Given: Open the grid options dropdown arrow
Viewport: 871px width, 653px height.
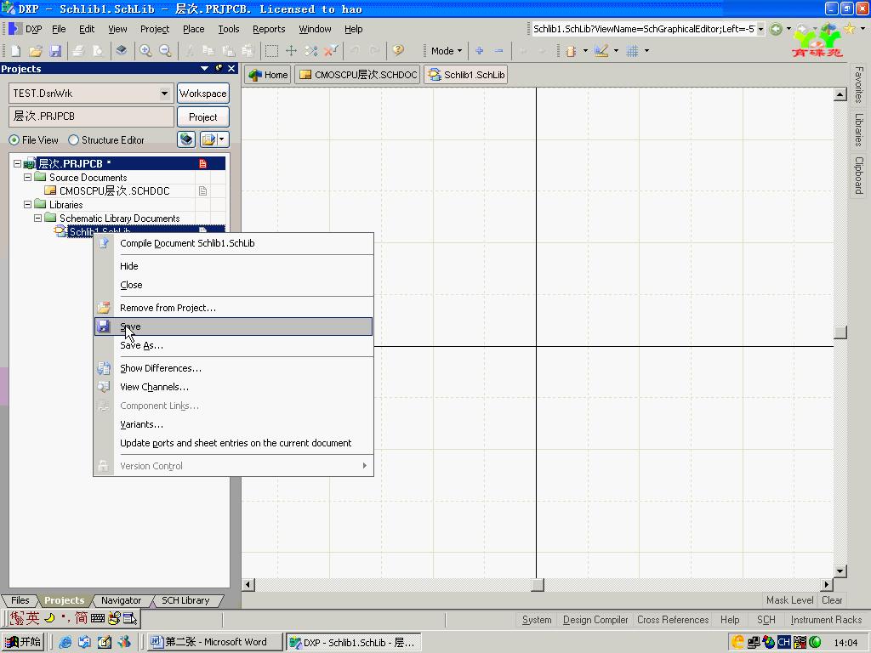Looking at the screenshot, I should pos(646,51).
